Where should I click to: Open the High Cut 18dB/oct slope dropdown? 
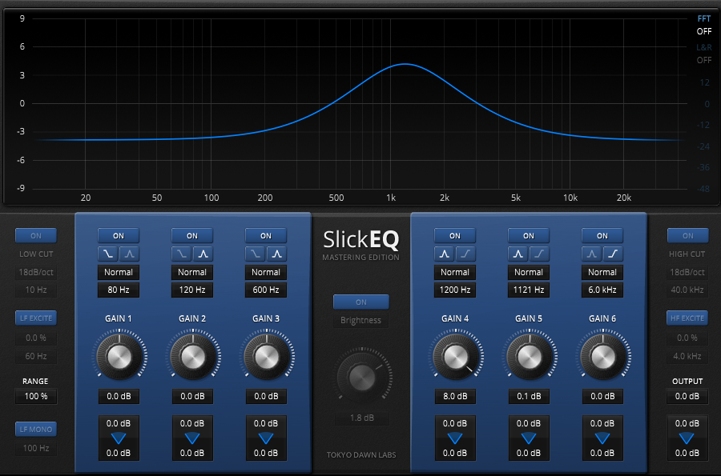point(687,272)
